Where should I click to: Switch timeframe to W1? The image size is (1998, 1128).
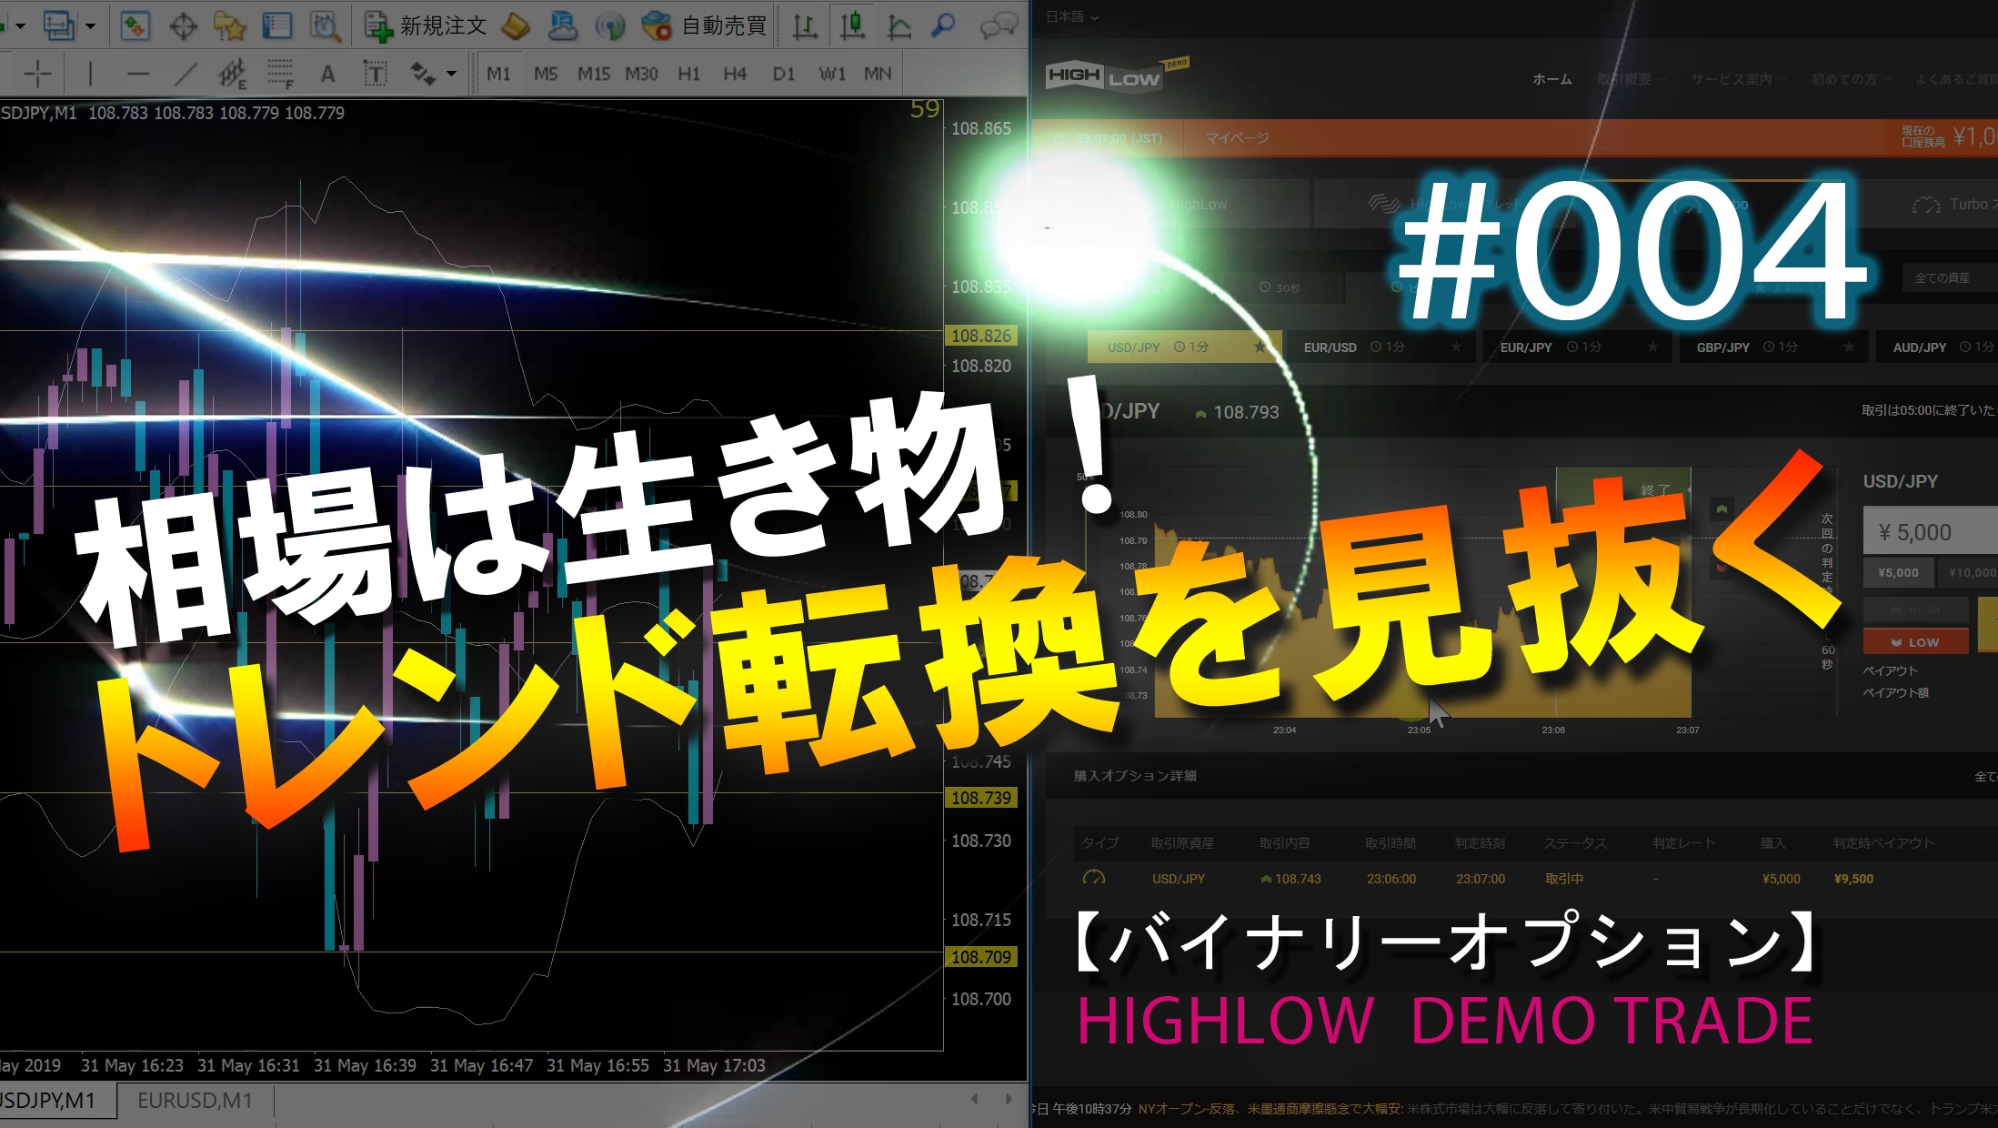coord(831,74)
